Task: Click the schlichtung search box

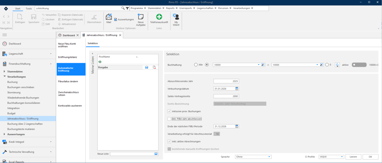Action: pos(78,8)
